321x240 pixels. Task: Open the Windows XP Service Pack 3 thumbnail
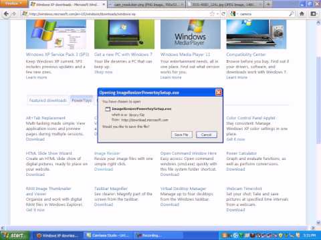coord(56,34)
